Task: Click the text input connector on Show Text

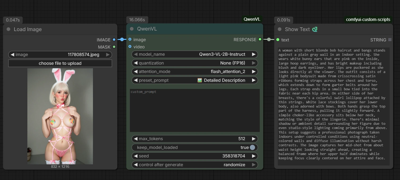Action: pyautogui.click(x=278, y=40)
